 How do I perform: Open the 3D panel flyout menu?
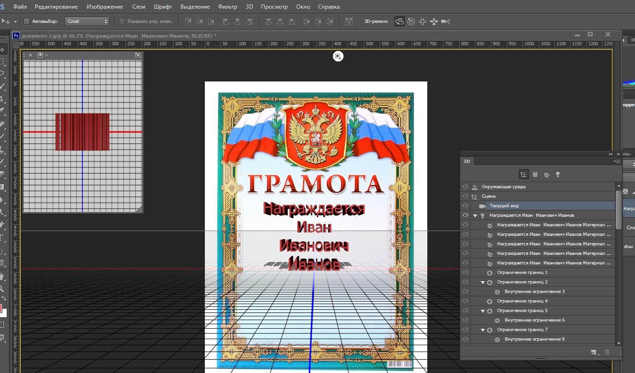(x=617, y=161)
